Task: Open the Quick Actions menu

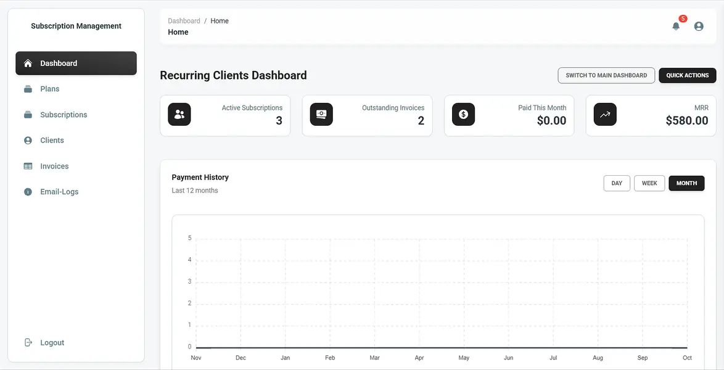Action: point(687,75)
